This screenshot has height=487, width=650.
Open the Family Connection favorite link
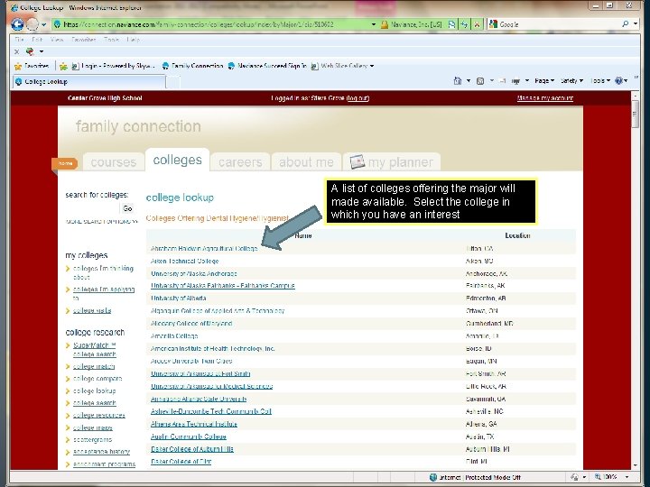click(193, 66)
